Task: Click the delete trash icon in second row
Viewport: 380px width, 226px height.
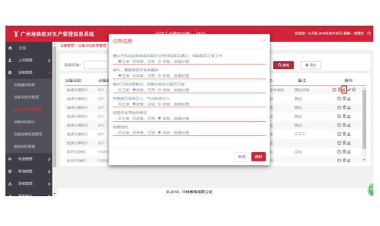Action: pos(344,99)
